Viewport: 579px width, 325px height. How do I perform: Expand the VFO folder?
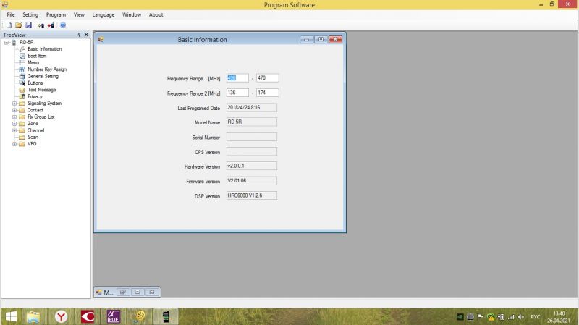point(14,144)
